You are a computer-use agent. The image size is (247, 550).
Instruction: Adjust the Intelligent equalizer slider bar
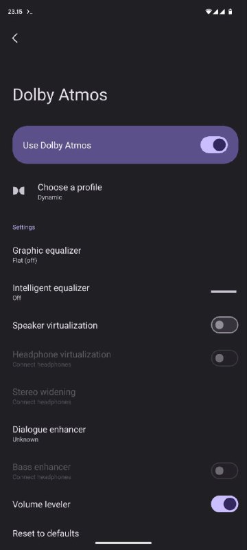click(224, 291)
